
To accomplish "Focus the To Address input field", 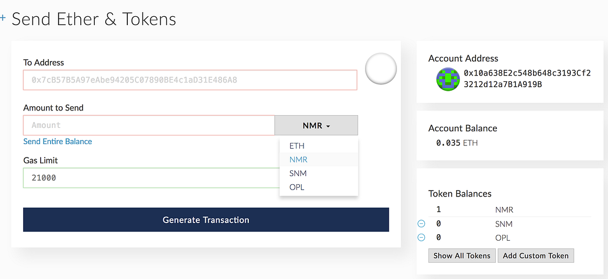I will click(190, 80).
